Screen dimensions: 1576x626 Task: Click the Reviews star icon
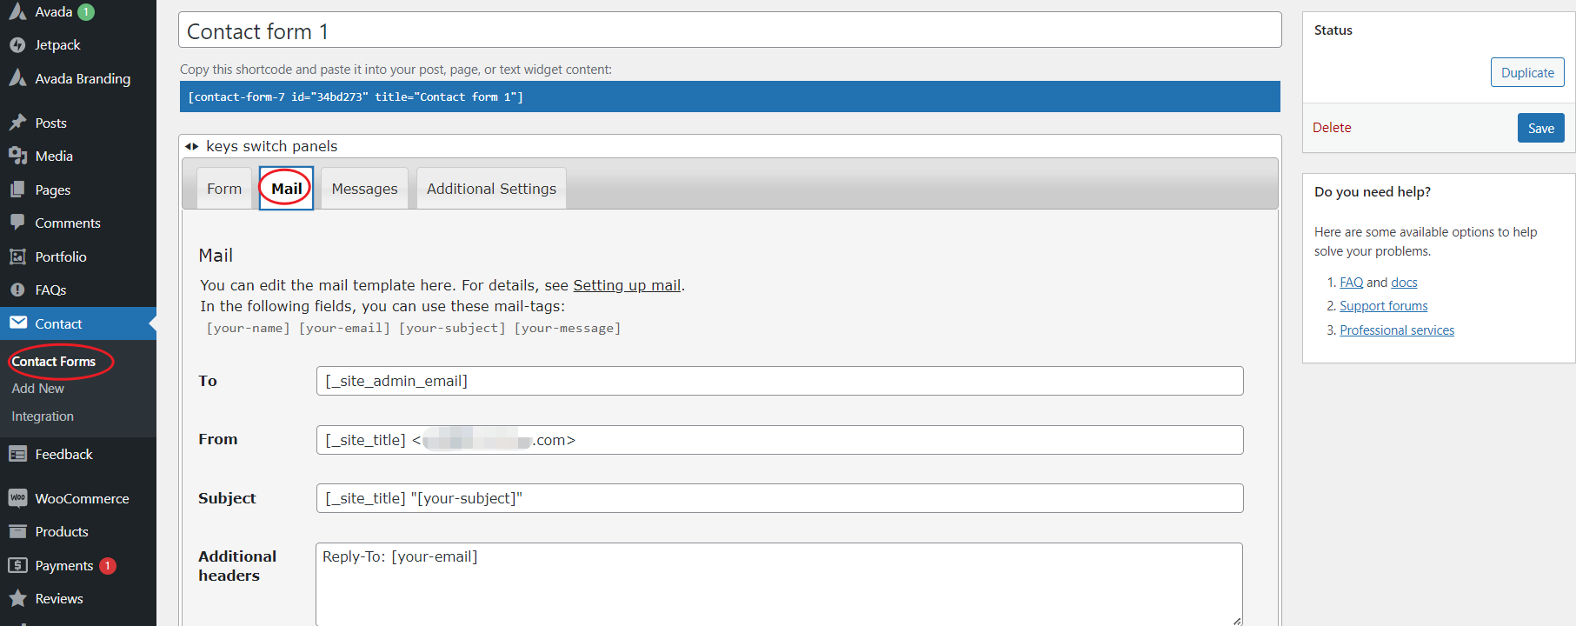tap(17, 598)
